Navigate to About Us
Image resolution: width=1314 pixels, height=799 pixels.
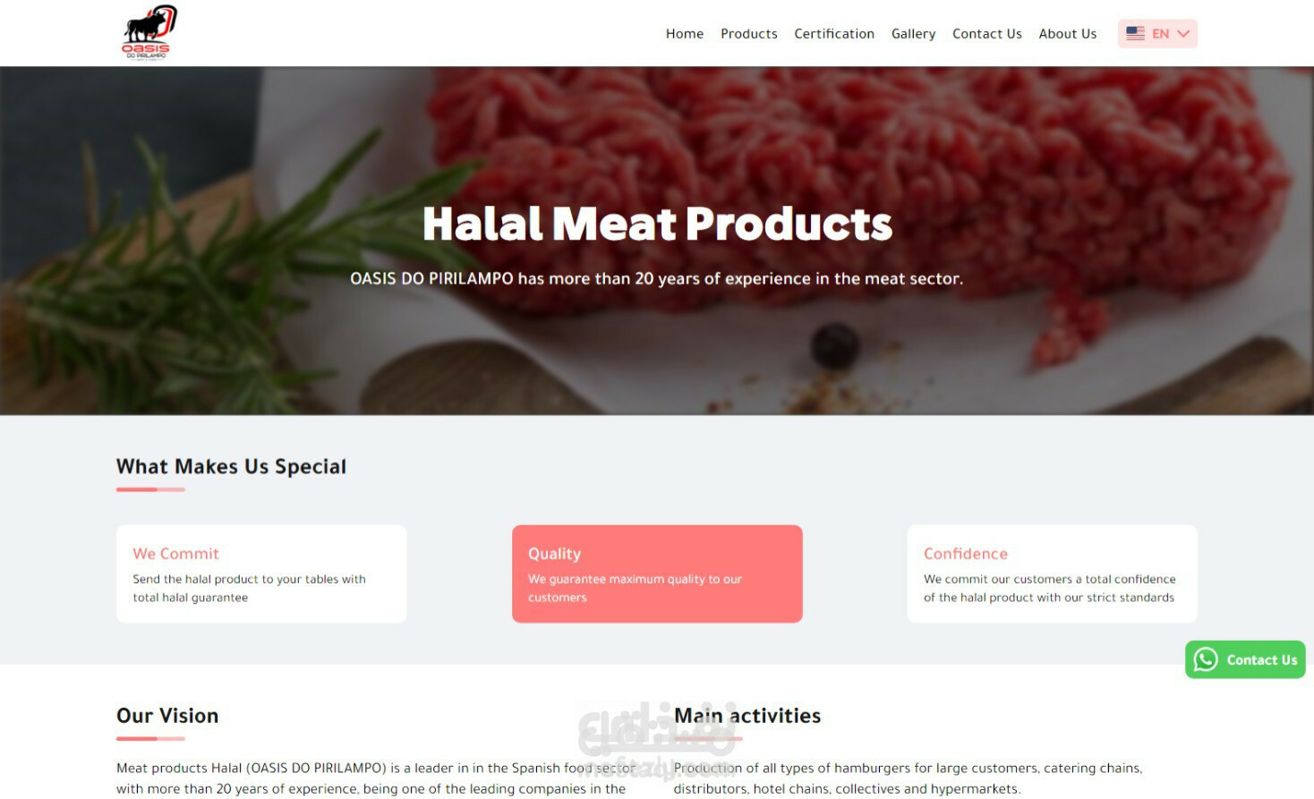(1068, 34)
